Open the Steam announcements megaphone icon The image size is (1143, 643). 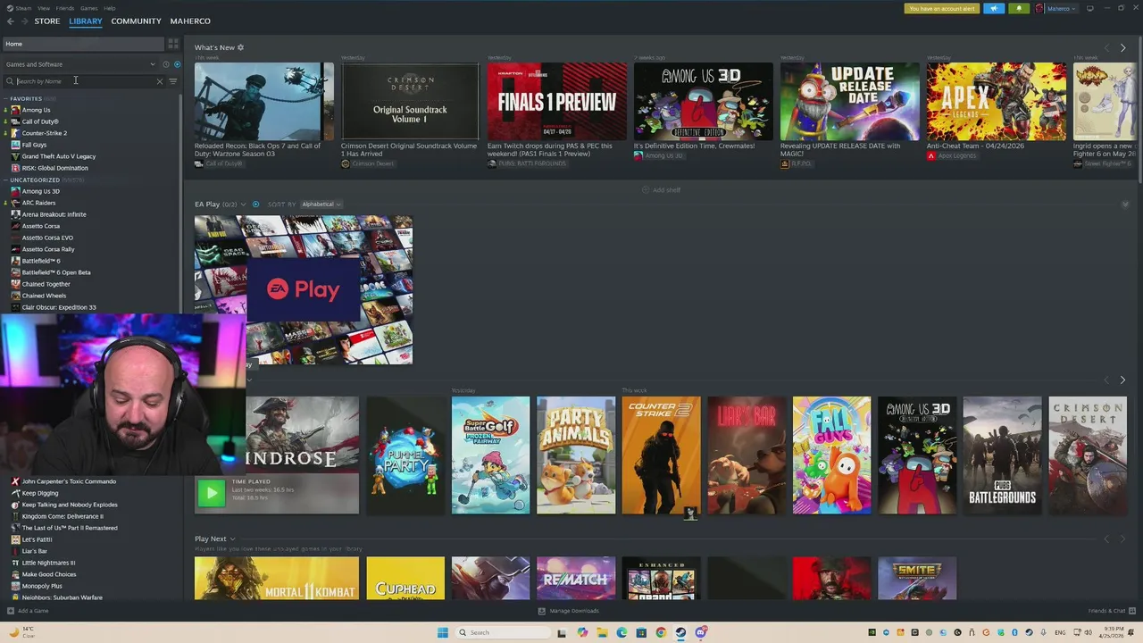(994, 8)
